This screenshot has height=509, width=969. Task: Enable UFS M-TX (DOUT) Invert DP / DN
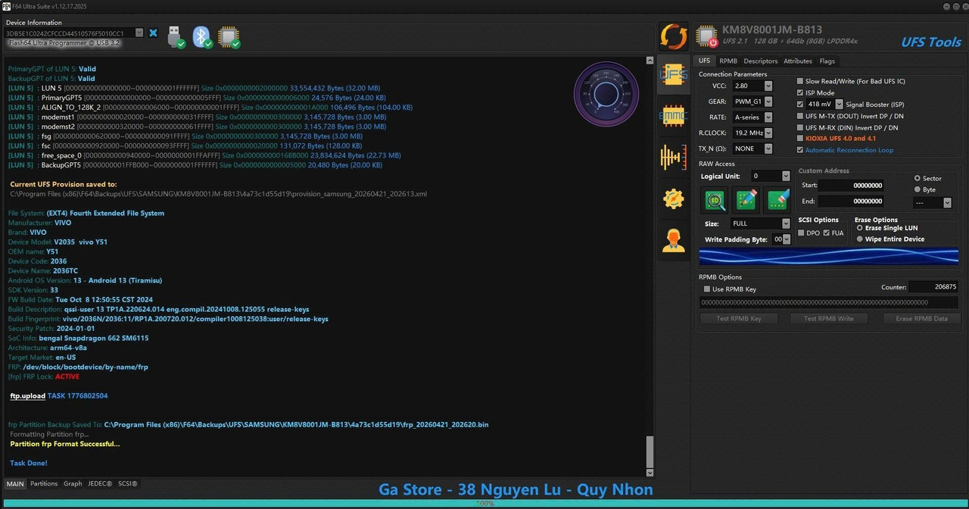[800, 116]
